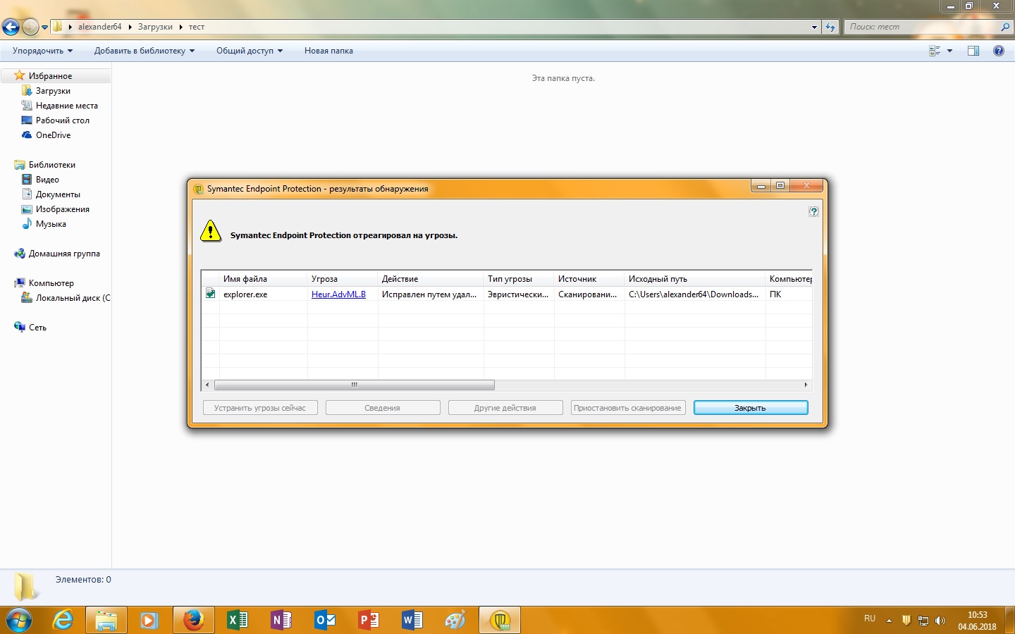Expand the view options dropdown arrow
This screenshot has height=634, width=1015.
pyautogui.click(x=949, y=51)
